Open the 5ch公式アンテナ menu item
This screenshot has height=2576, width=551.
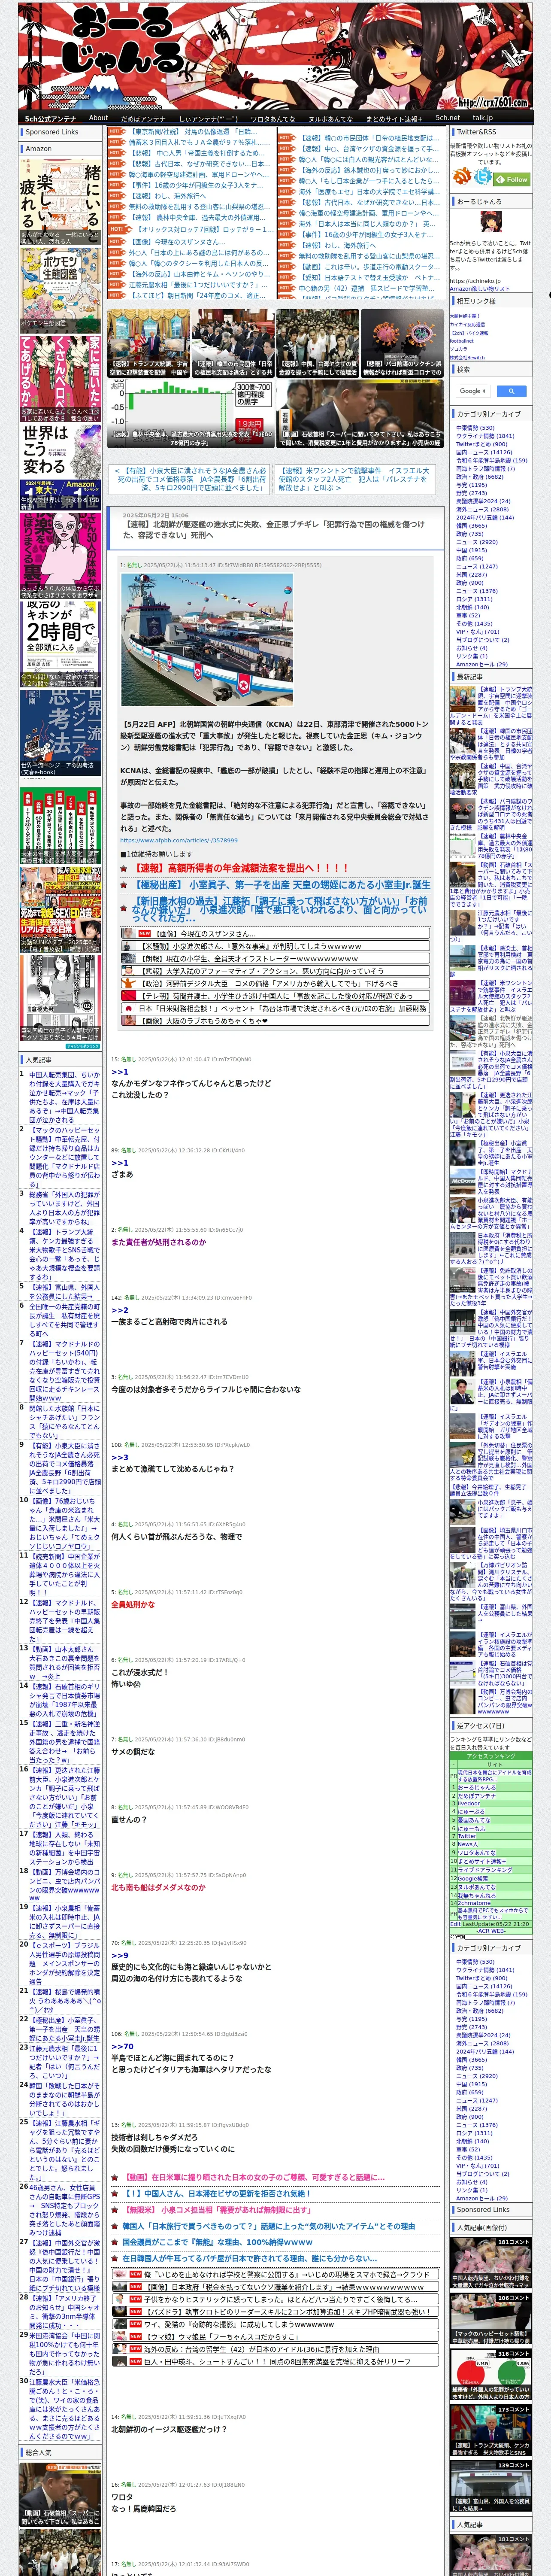tap(50, 118)
